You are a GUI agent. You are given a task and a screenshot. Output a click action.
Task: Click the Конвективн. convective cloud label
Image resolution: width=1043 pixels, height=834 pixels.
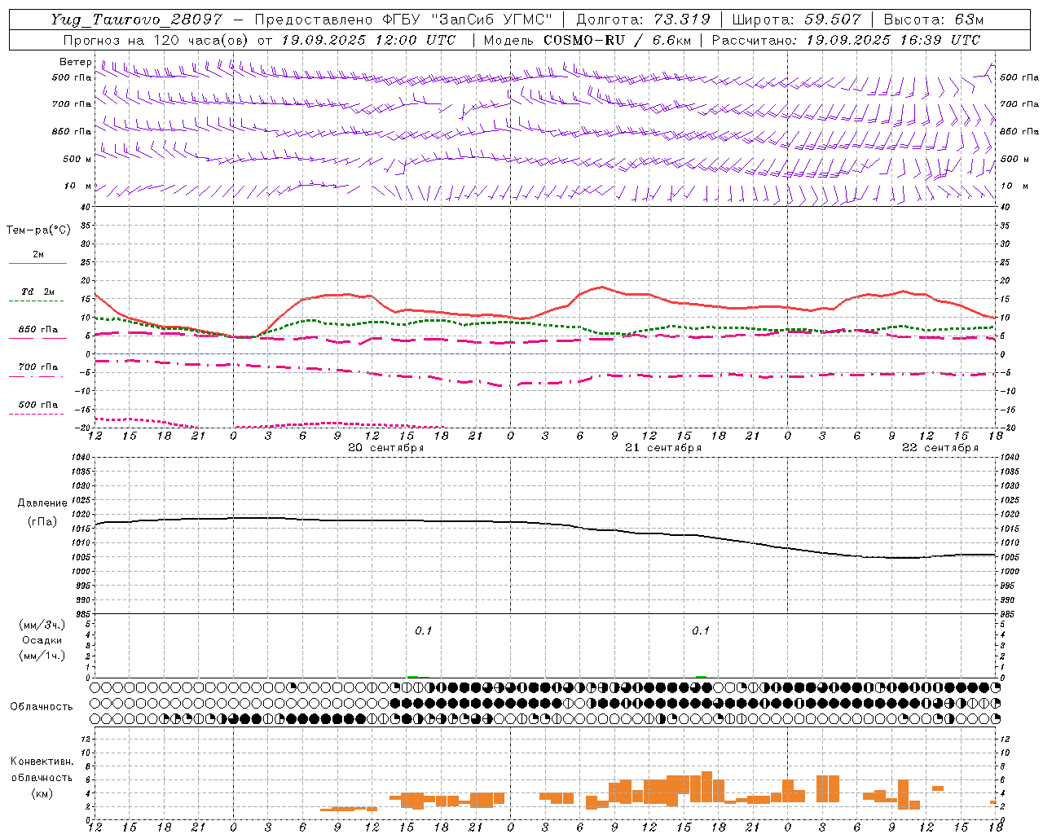(42, 762)
